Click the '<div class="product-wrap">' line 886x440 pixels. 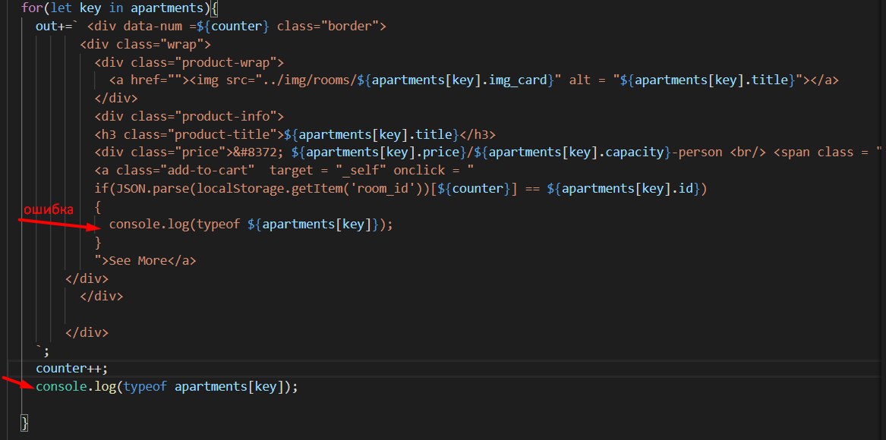(189, 62)
